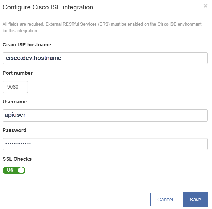Viewport: 212px width, 209px height.
Task: Select the Username field containing apiuser
Action: pos(105,115)
